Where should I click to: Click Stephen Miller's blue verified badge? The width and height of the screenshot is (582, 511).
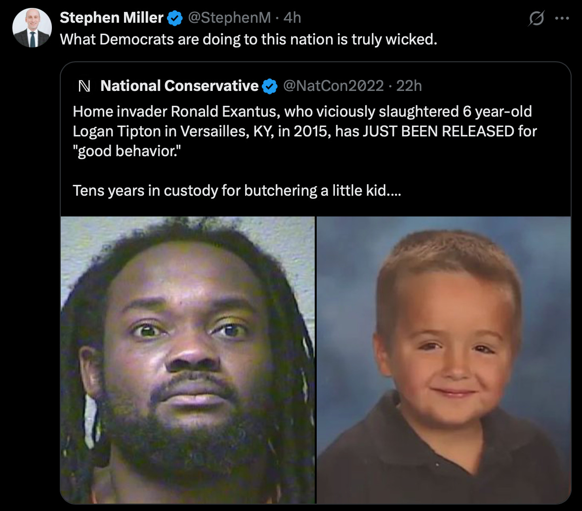point(174,18)
